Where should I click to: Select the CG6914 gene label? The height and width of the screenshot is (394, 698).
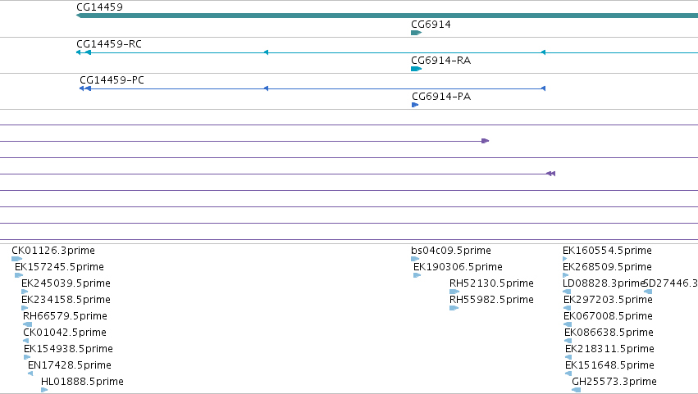431,25
